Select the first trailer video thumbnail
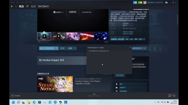The height and width of the screenshot is (105, 188). 44,36
